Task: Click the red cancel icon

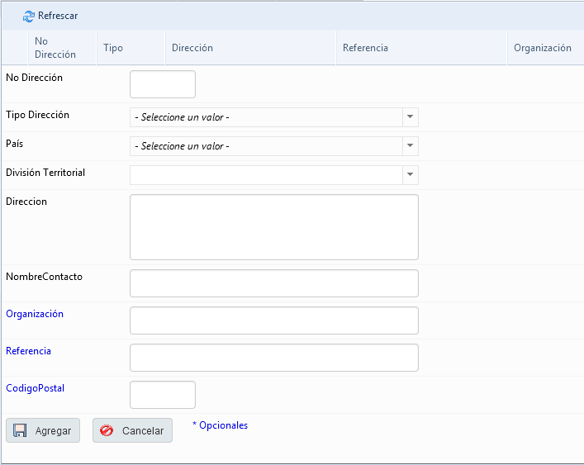Action: pyautogui.click(x=107, y=431)
